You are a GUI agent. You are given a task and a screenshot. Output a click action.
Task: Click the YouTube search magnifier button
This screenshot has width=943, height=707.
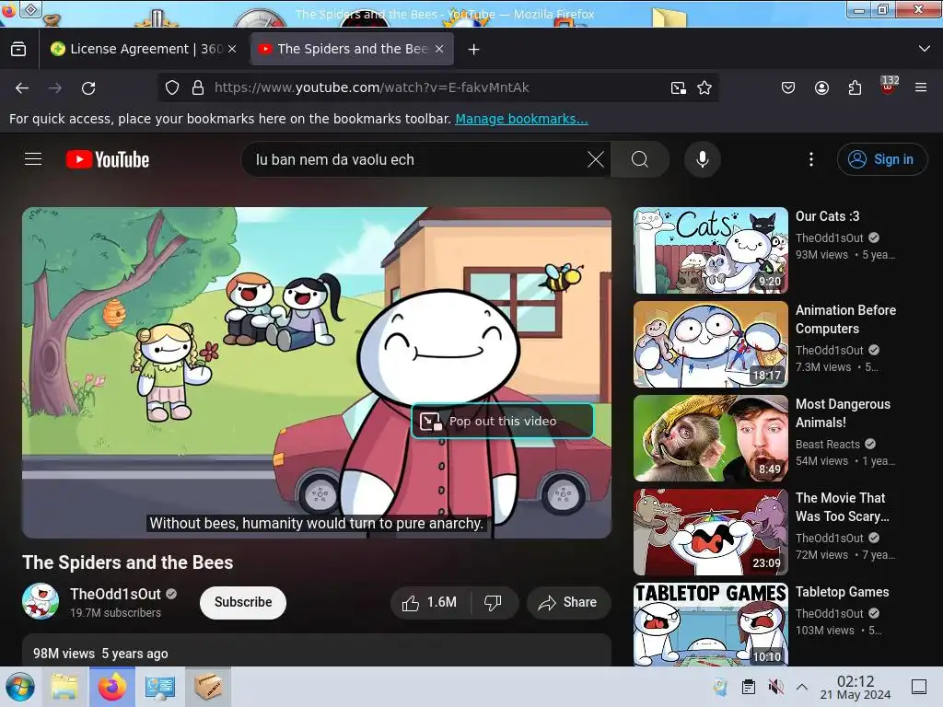click(640, 159)
